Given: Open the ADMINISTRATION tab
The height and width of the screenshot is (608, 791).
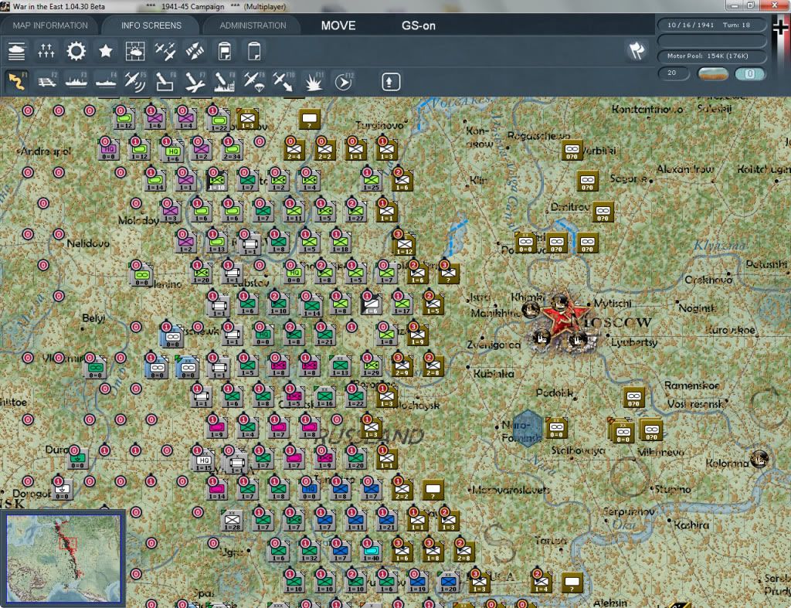Looking at the screenshot, I should click(253, 25).
